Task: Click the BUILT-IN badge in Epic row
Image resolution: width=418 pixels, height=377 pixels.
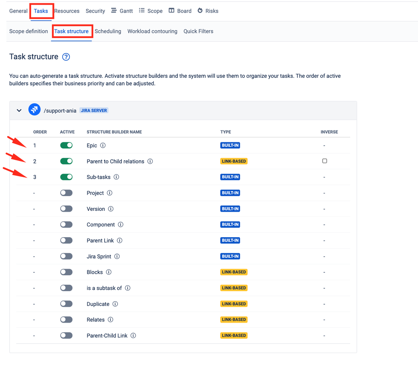Action: (230, 145)
